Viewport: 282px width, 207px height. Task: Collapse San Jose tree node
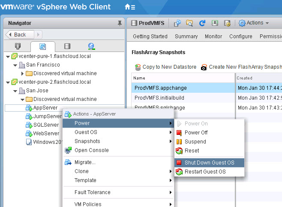pyautogui.click(x=15, y=91)
